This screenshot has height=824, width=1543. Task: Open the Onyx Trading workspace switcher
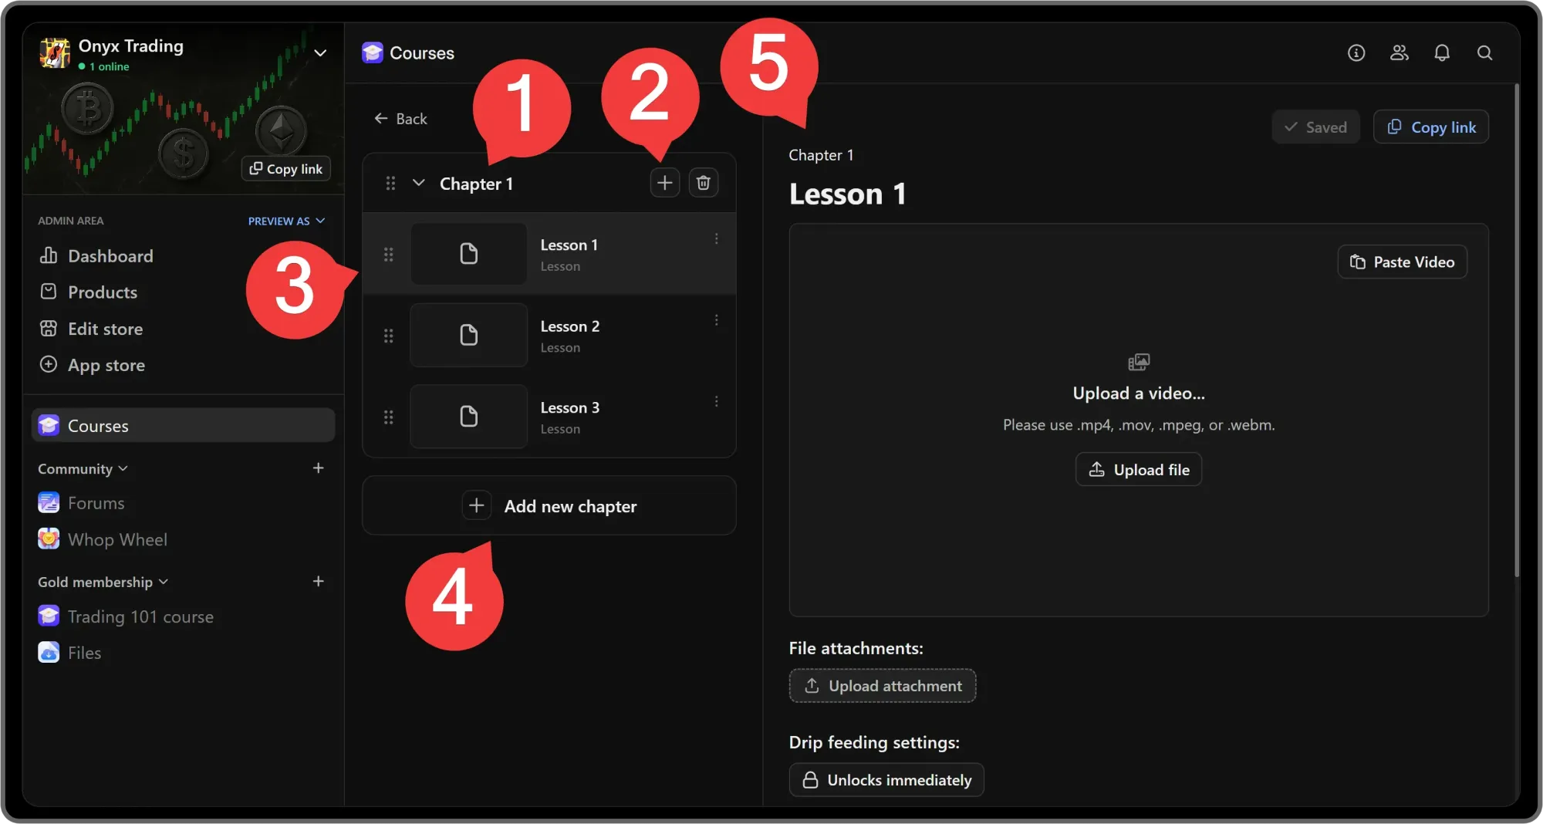320,52
